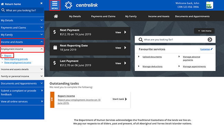Image resolution: width=224 pixels, height=130 pixels.
Task: Expand Documents and Appointments in side menu
Action: 22,83
